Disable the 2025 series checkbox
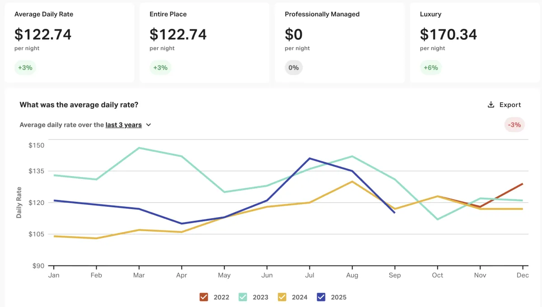Viewport: 542px width, 307px height. click(321, 297)
